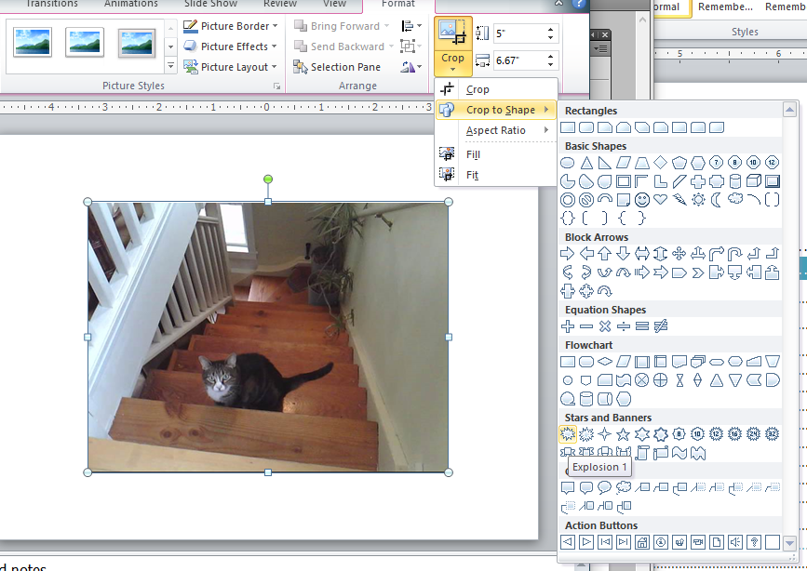Click the shape height input field
Screen dimensions: 807x571
(519, 33)
